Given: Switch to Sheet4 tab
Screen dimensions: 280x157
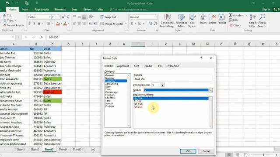Looking at the screenshot, I should (63, 150).
